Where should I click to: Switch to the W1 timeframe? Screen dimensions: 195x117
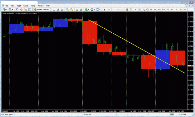click(181, 10)
